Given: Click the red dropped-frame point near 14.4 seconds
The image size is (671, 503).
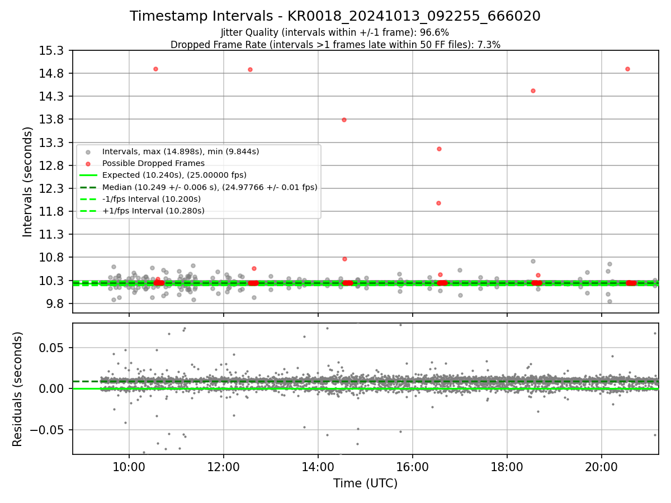Looking at the screenshot, I should [533, 91].
